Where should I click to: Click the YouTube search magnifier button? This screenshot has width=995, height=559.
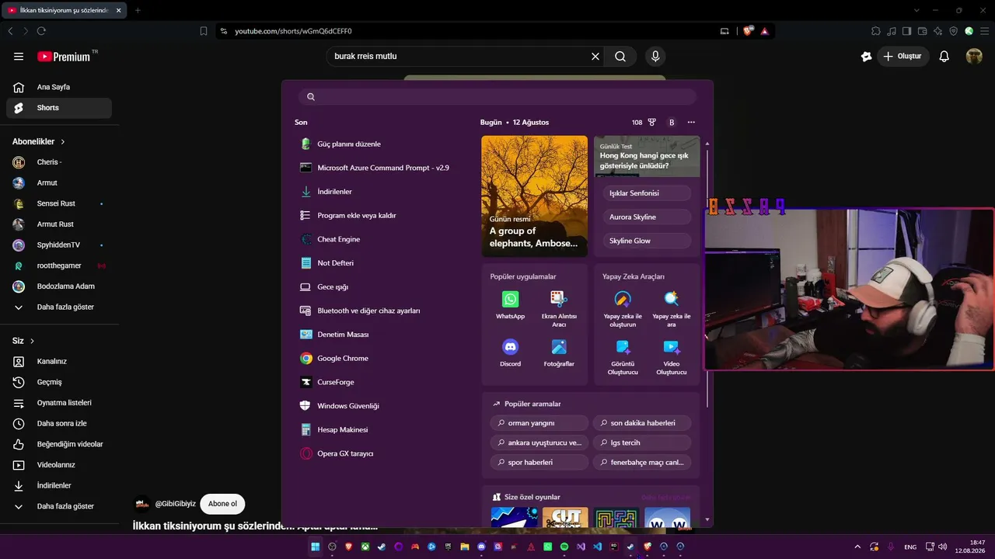(x=620, y=56)
